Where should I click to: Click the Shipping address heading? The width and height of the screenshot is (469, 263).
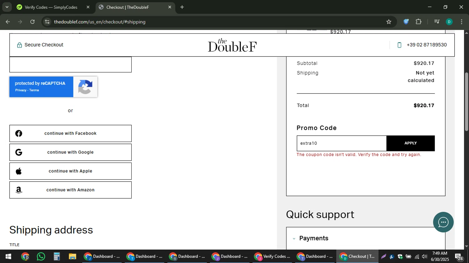pos(51,230)
